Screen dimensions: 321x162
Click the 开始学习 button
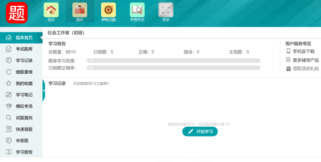[x=200, y=131]
